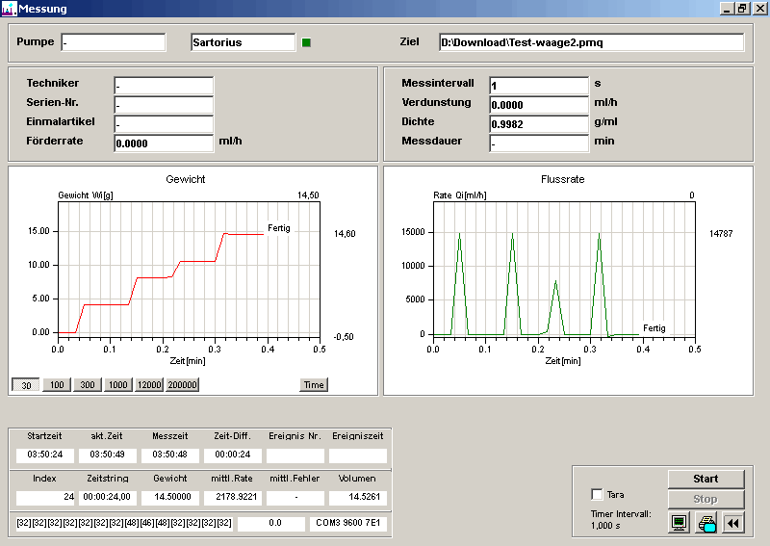Select the 1000 range button
This screenshot has width=770, height=546.
point(117,385)
